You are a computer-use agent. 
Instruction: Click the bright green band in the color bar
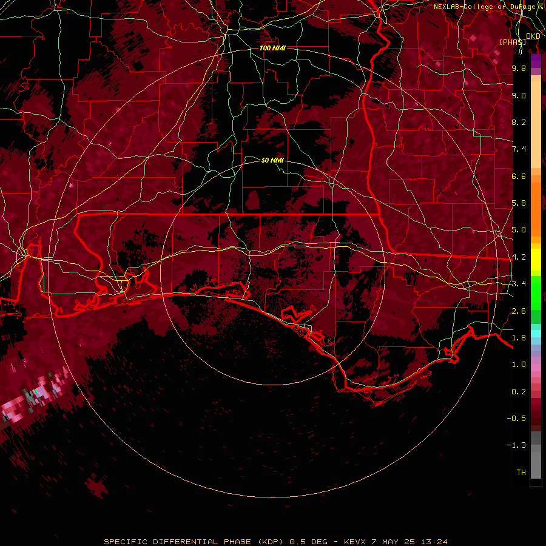click(536, 292)
